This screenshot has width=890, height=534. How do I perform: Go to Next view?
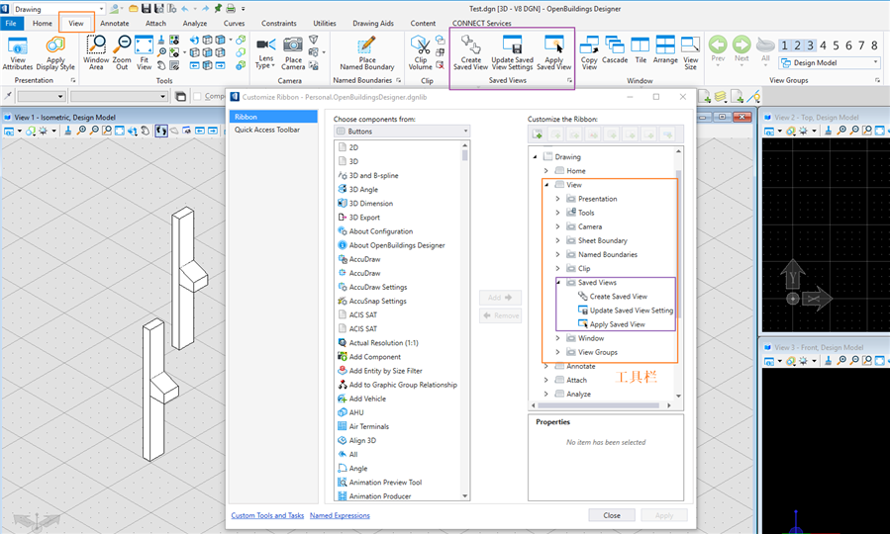[742, 49]
